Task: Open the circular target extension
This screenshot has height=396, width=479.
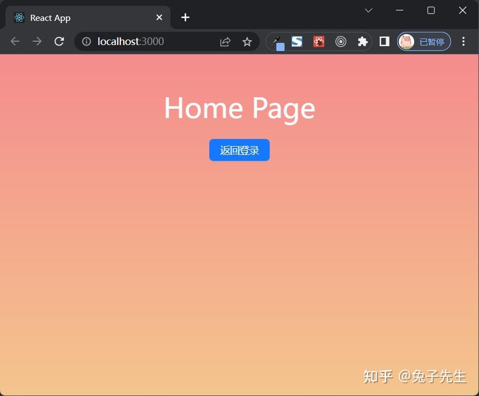Action: [341, 41]
